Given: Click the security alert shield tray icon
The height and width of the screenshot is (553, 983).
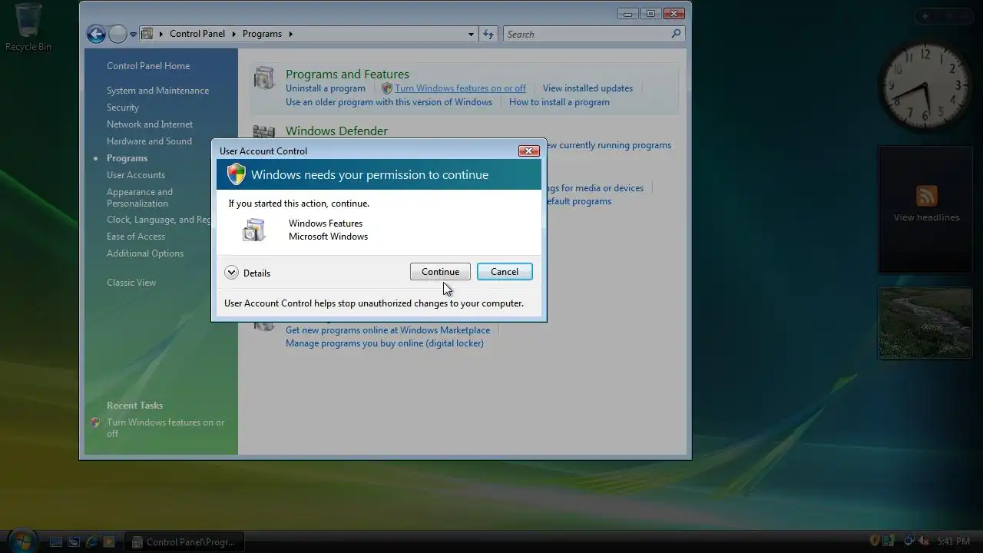Looking at the screenshot, I should coord(874,541).
